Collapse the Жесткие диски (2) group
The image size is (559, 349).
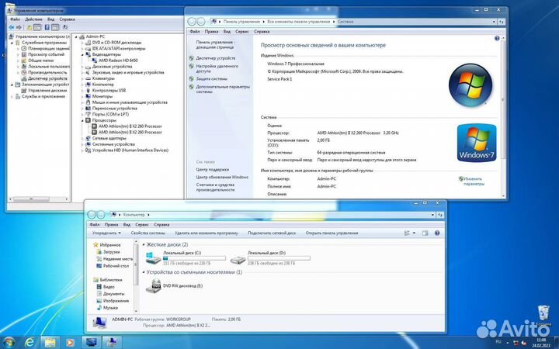(144, 244)
